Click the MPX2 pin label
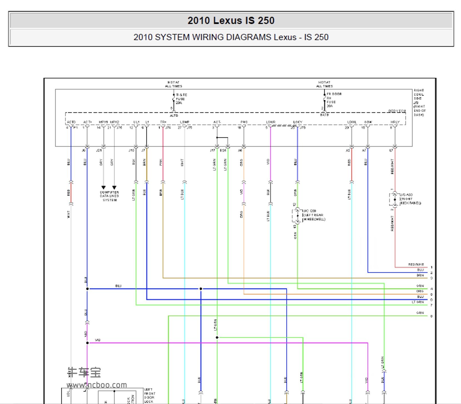 (x=115, y=122)
